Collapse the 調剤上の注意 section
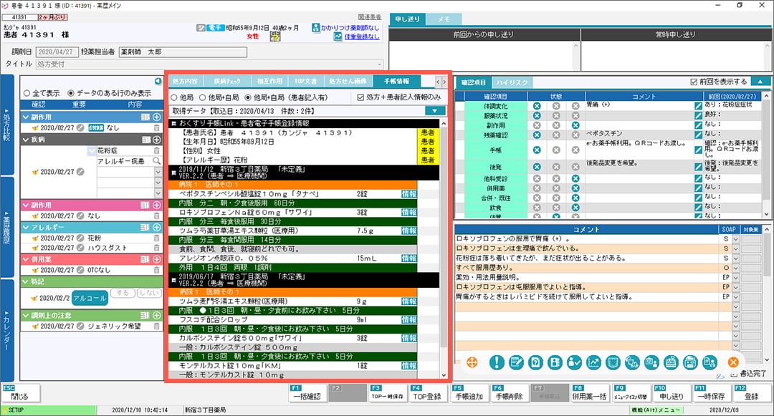774x416 pixels. 27,316
